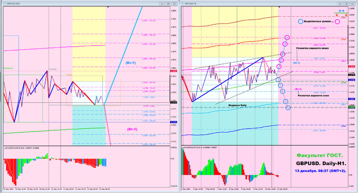
Task: Select the left orange down-arrow in H1 chart
Action: click(x=337, y=15)
